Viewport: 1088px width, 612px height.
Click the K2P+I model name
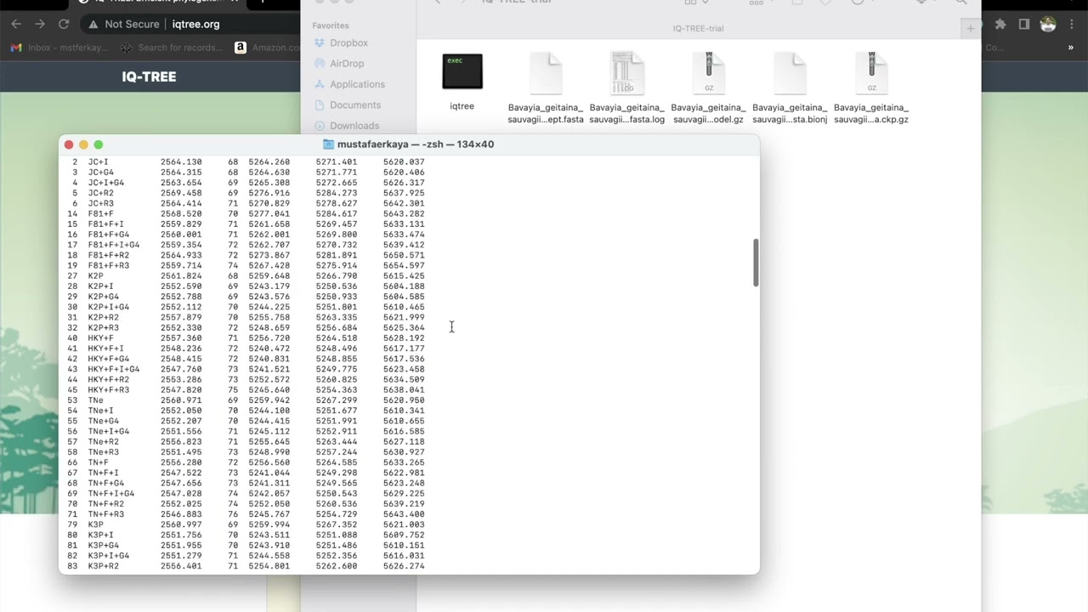click(101, 286)
